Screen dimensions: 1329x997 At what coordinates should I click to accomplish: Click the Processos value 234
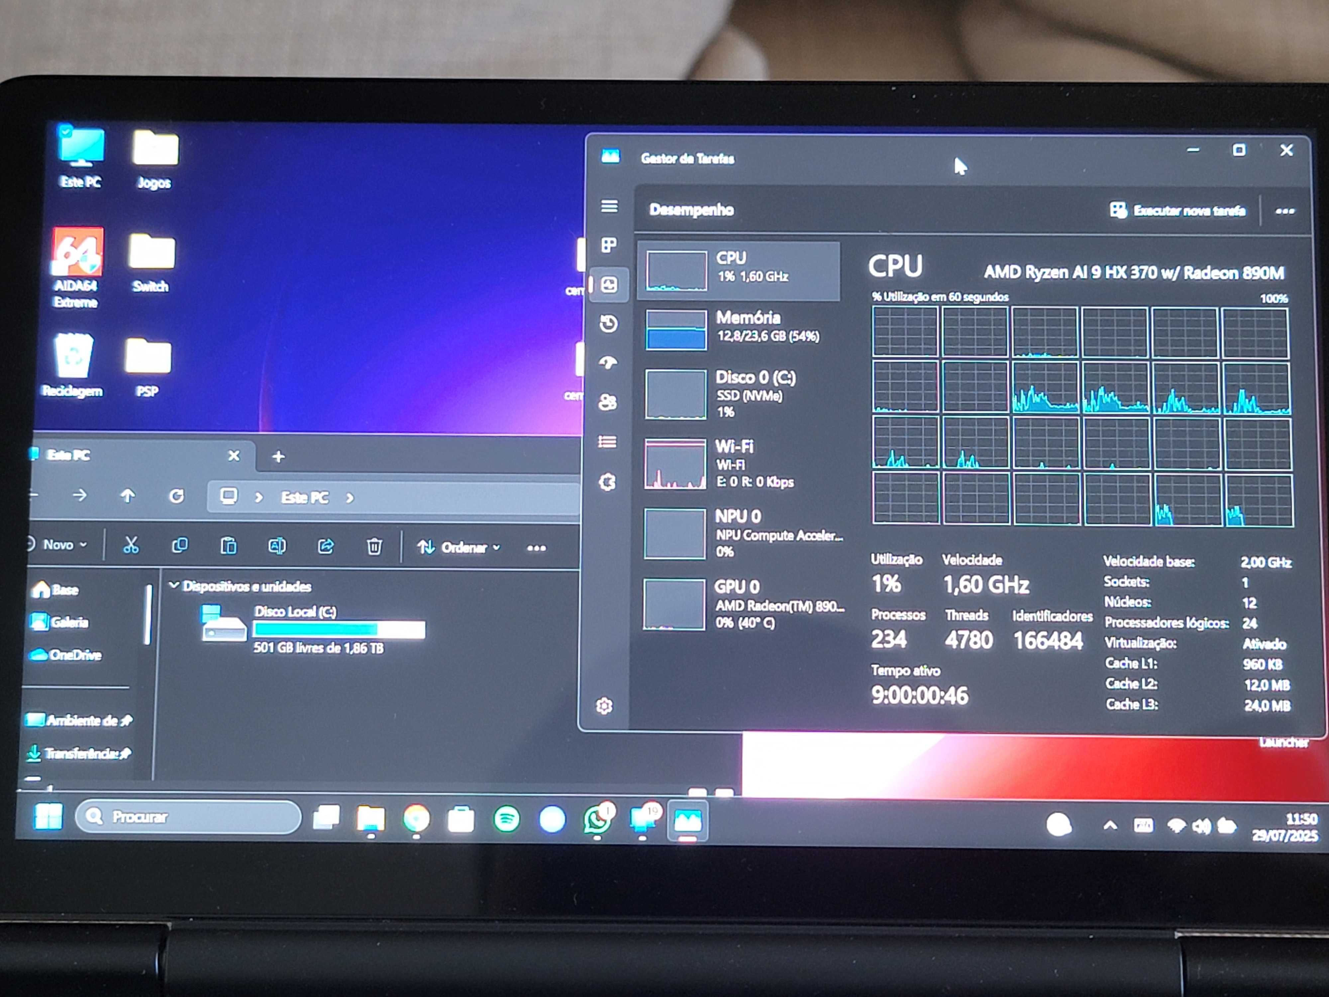click(x=889, y=639)
